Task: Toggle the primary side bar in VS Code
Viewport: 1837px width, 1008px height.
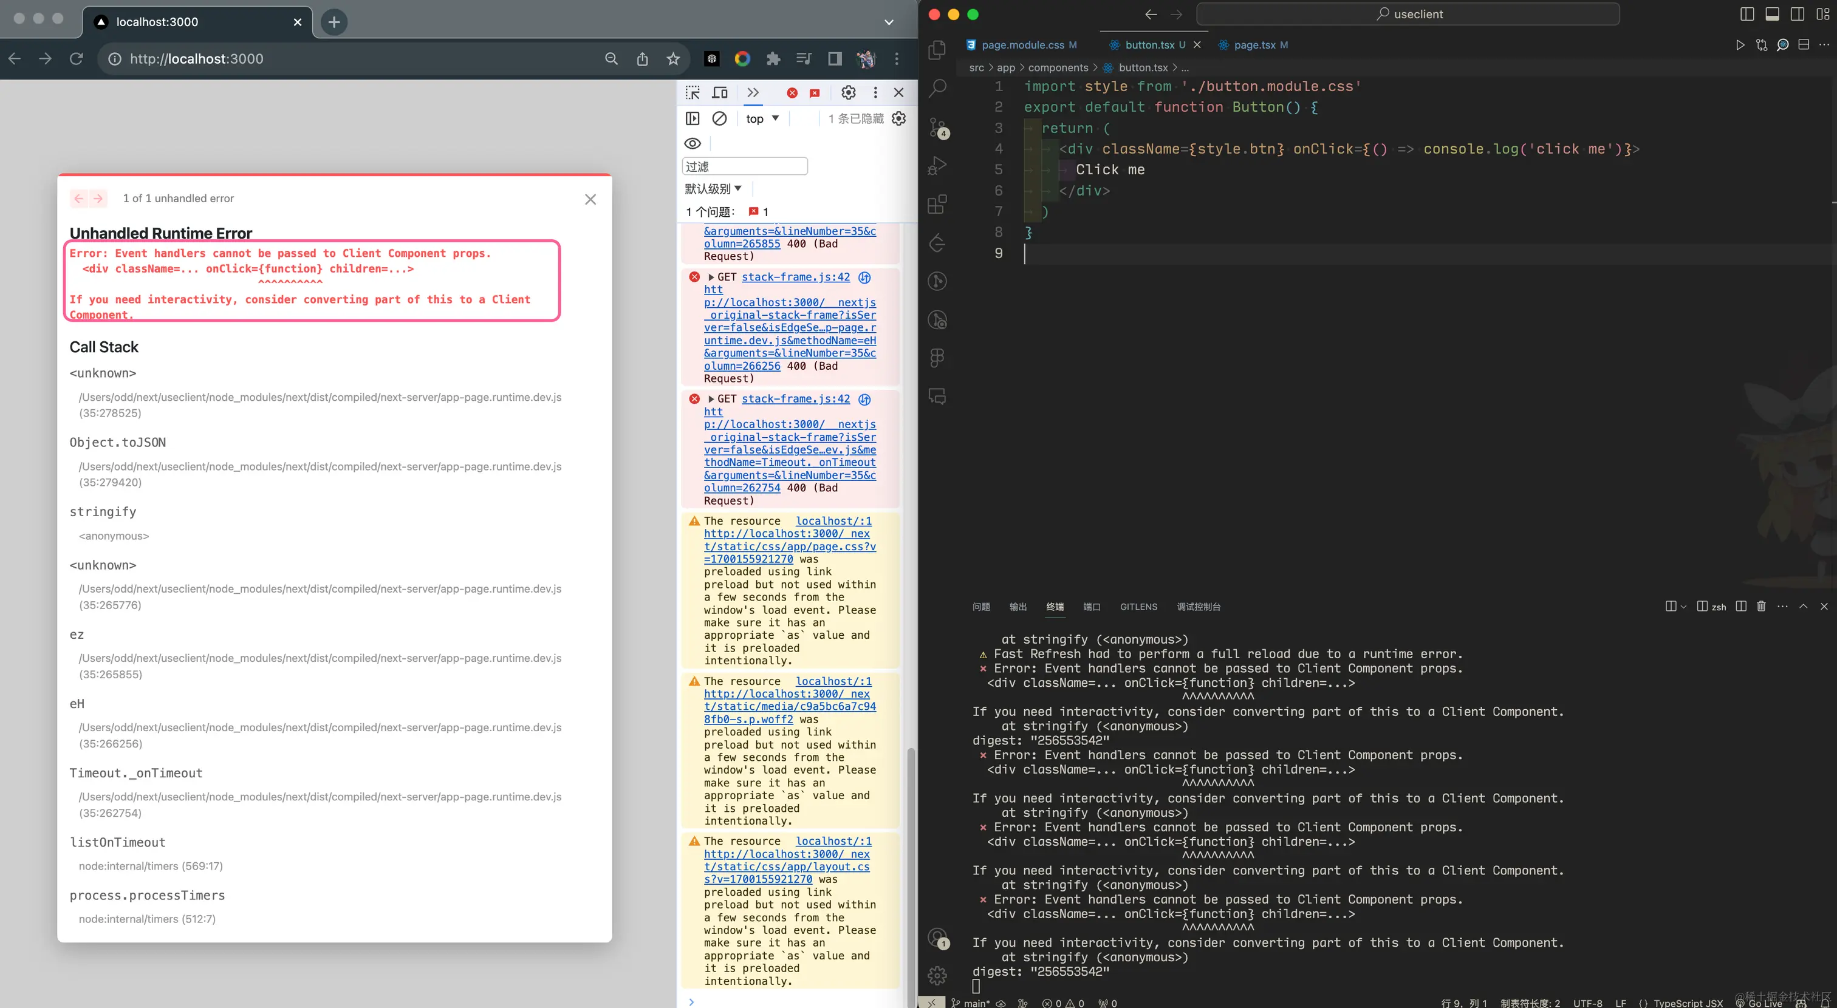Action: pyautogui.click(x=1747, y=14)
